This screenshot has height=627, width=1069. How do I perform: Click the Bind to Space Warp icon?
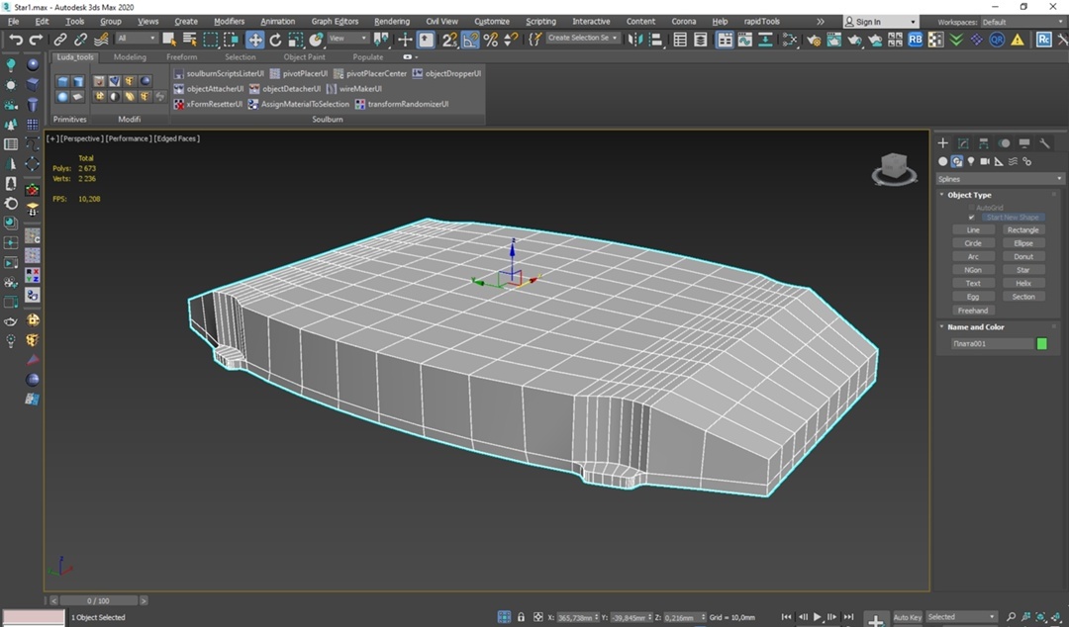point(101,40)
